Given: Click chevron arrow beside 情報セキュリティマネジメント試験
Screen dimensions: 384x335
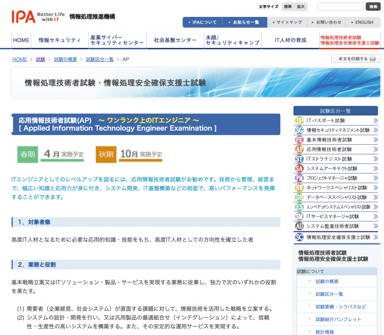Looking at the screenshot, I should point(375,130).
